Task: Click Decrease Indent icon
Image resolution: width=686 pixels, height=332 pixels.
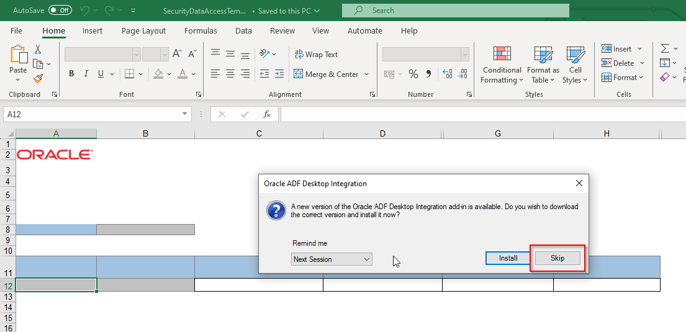Action: coord(264,74)
